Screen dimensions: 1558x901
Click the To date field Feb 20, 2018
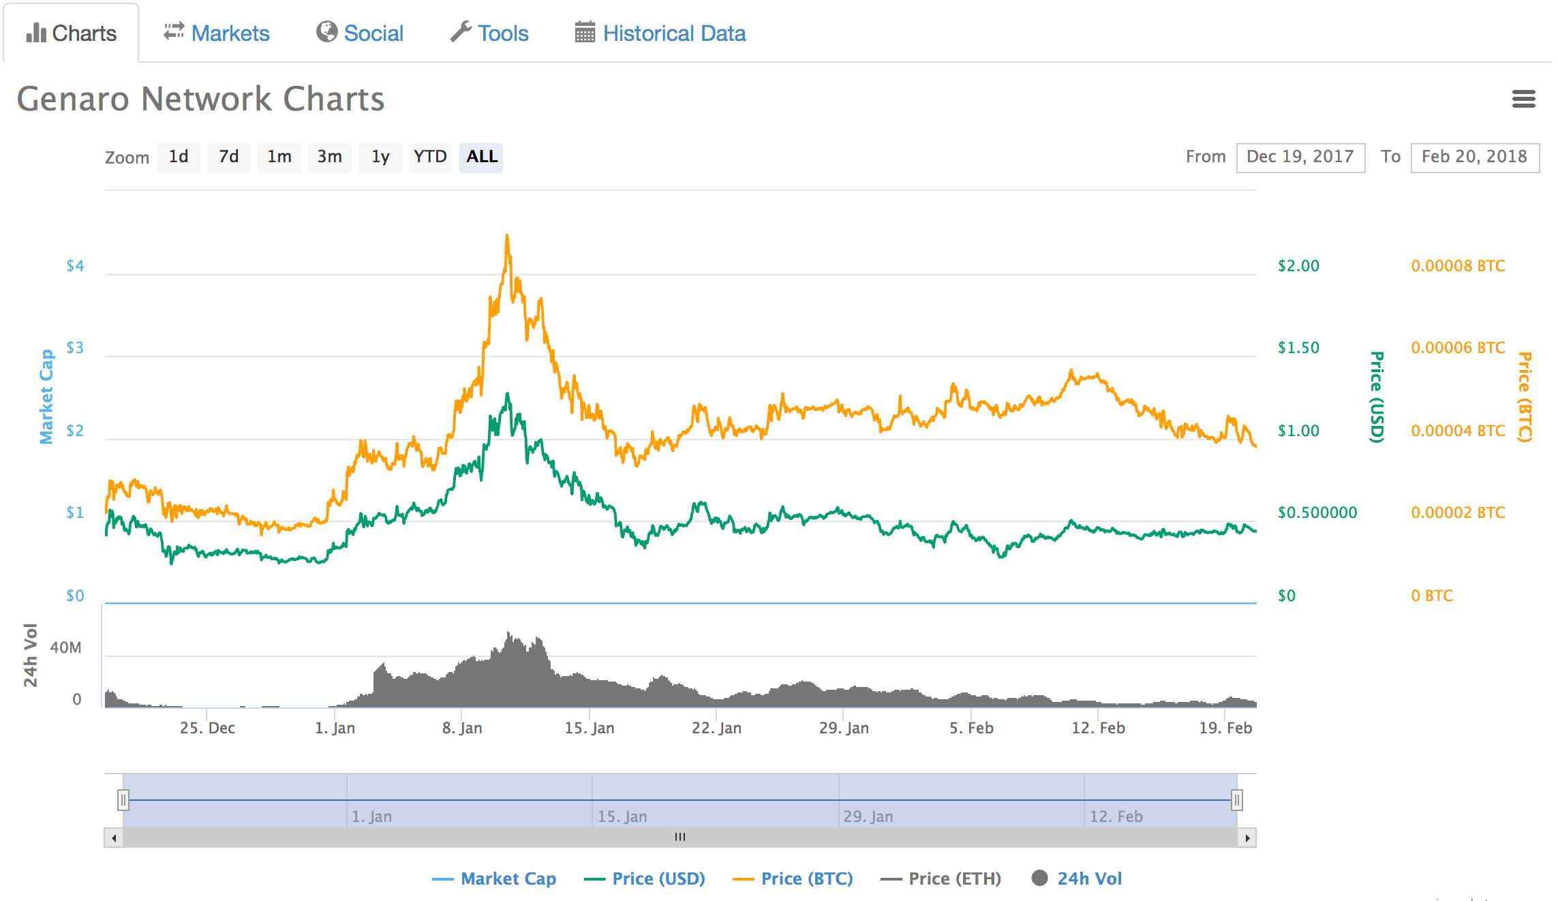1475,157
